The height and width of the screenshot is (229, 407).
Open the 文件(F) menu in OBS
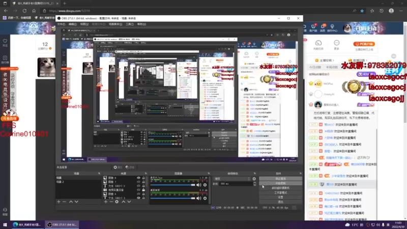[61, 24]
